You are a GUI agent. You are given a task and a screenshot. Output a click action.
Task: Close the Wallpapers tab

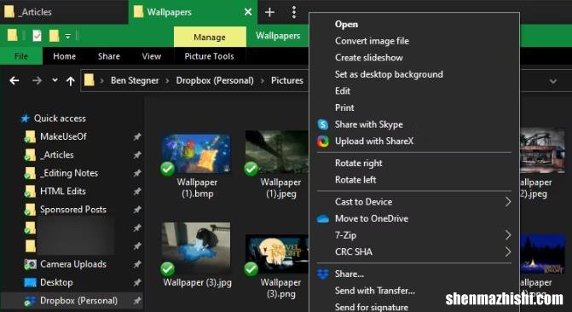coord(248,12)
